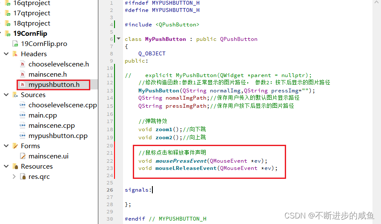Click the #define MYPUSHBUTTON_H line

coord(162,10)
